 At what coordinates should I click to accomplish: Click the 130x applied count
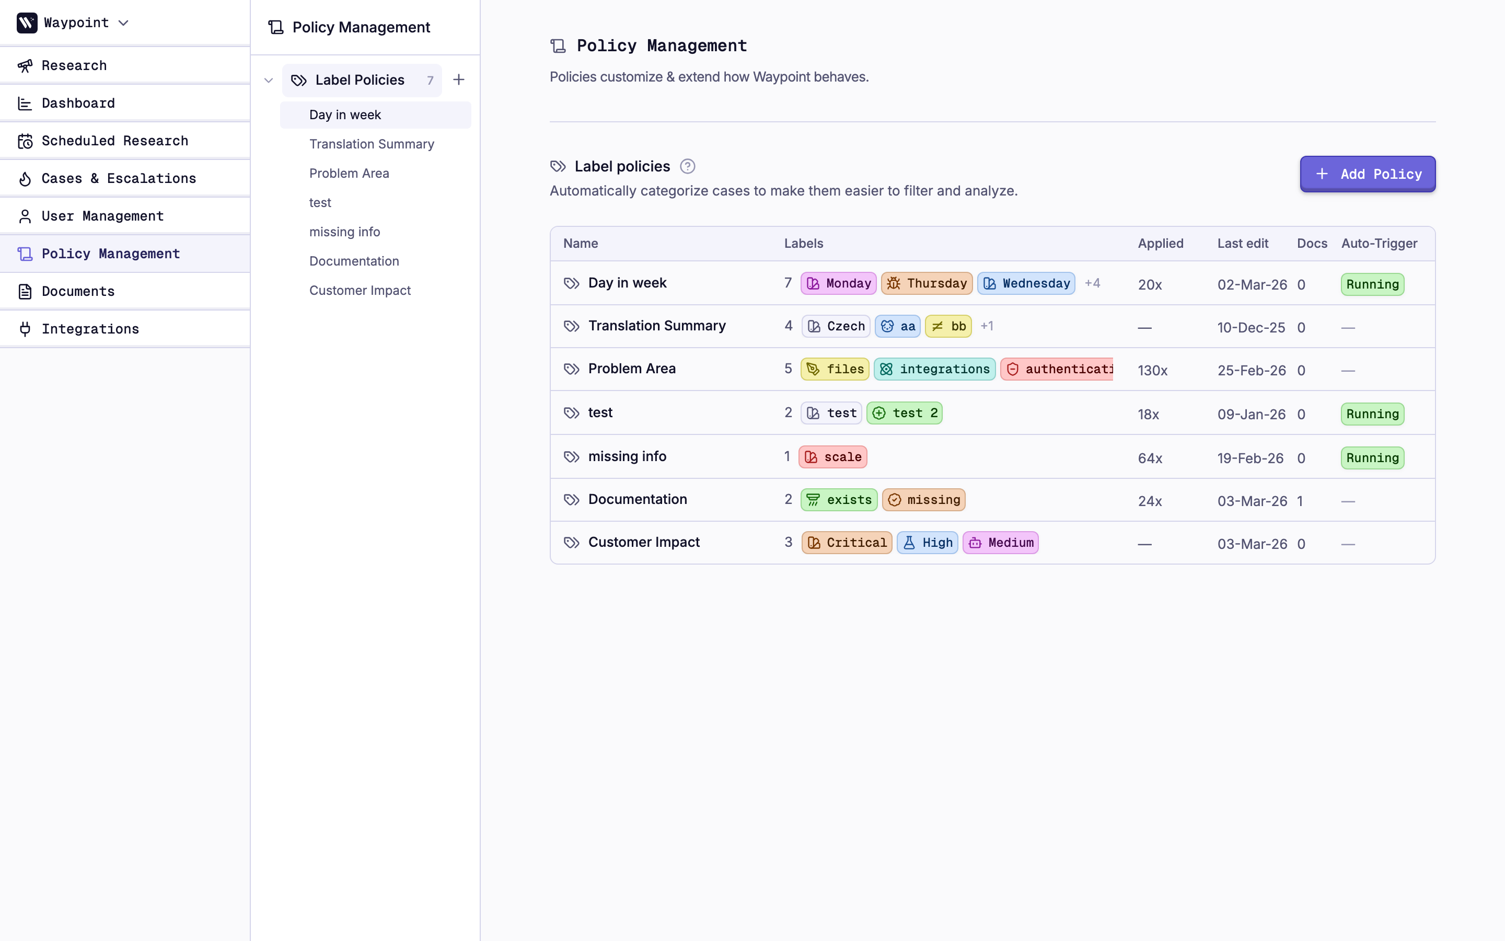click(x=1152, y=370)
